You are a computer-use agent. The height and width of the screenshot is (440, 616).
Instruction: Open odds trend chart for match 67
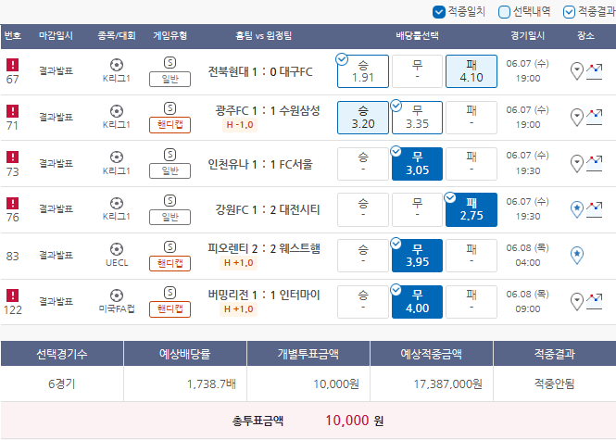[594, 71]
